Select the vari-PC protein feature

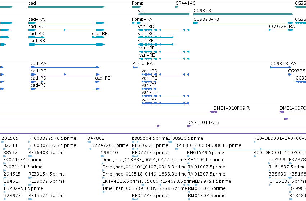point(149,82)
